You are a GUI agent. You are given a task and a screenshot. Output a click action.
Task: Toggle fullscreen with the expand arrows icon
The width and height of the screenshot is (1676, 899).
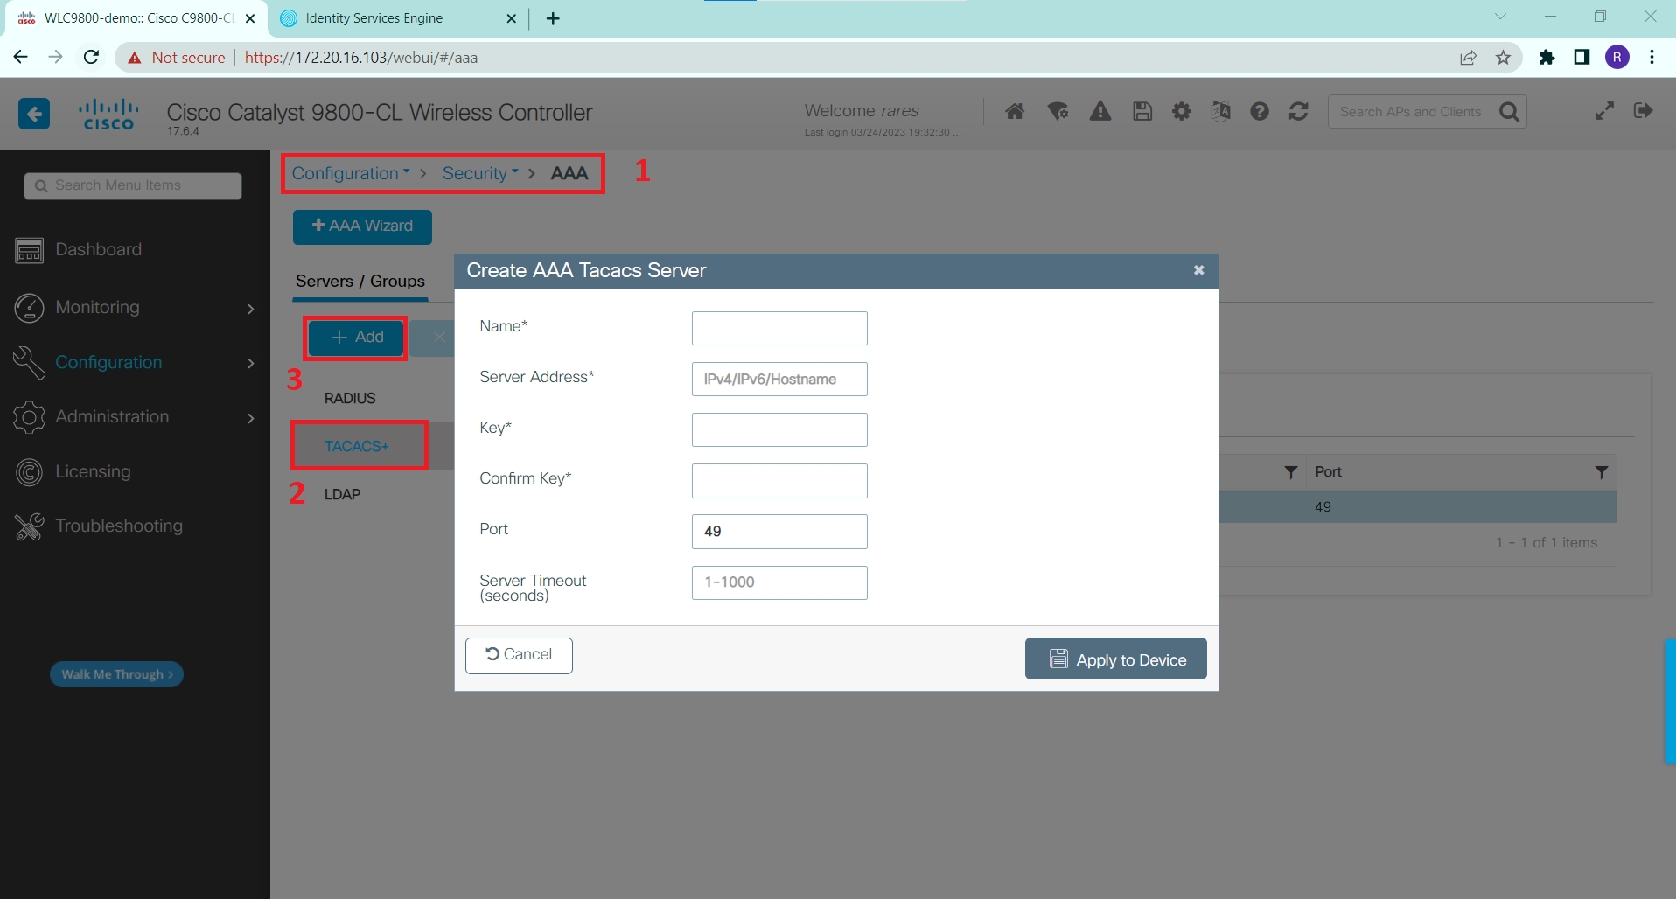(1604, 111)
